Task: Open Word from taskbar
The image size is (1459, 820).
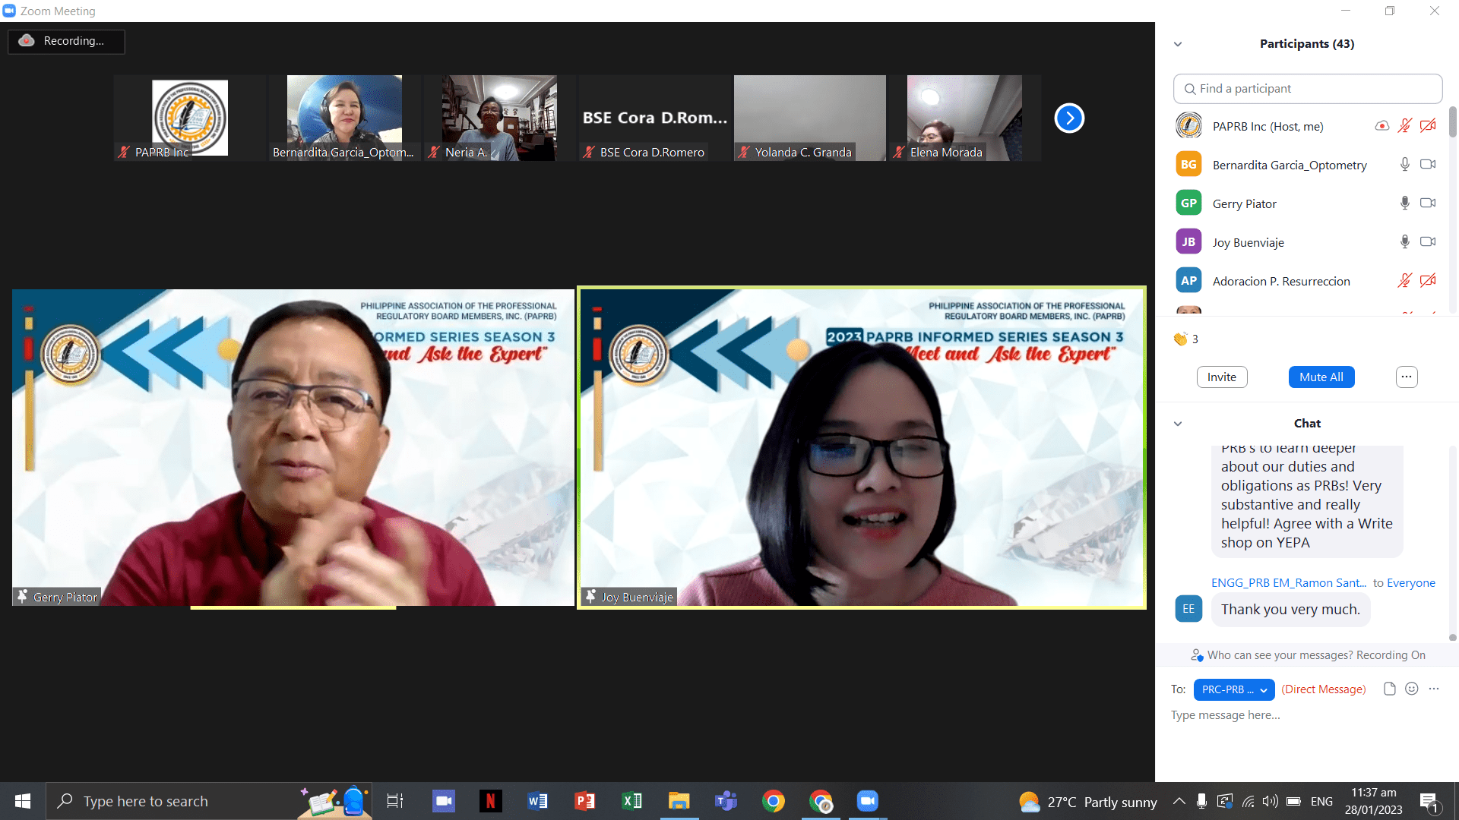Action: coord(538,801)
